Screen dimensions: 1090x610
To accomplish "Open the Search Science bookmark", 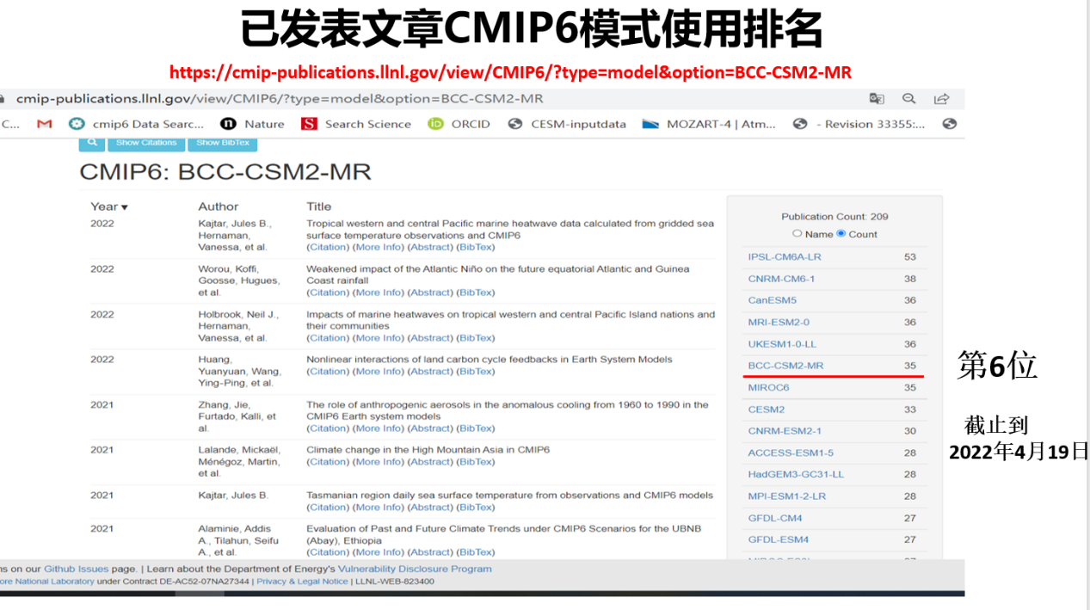I will 356,124.
